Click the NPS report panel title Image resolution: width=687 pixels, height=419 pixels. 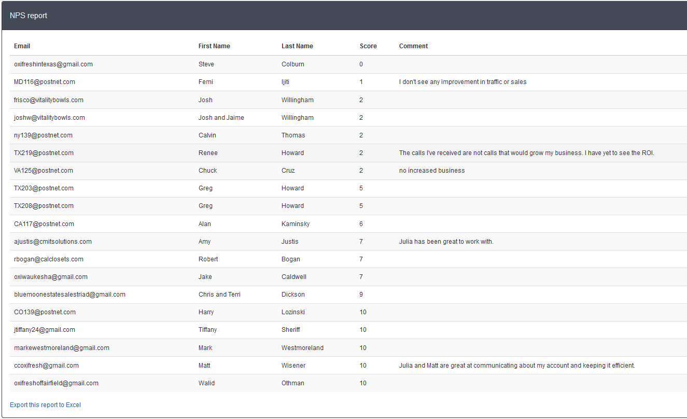29,16
